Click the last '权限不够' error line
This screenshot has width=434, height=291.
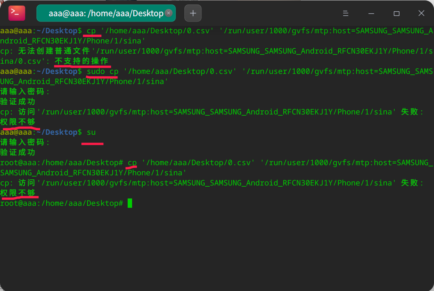18,193
